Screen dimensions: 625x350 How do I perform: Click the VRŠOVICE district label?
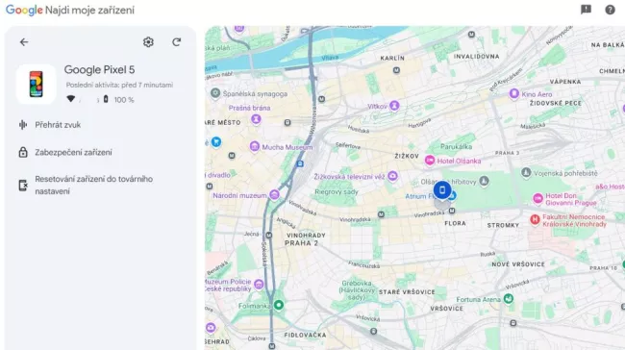(446, 308)
